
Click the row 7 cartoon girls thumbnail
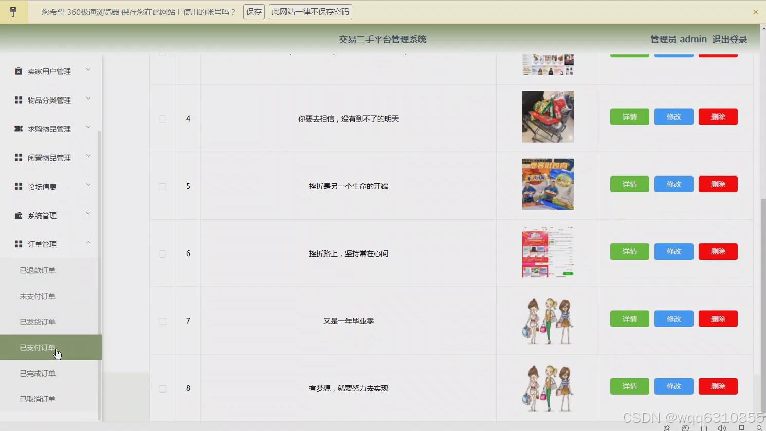[548, 319]
